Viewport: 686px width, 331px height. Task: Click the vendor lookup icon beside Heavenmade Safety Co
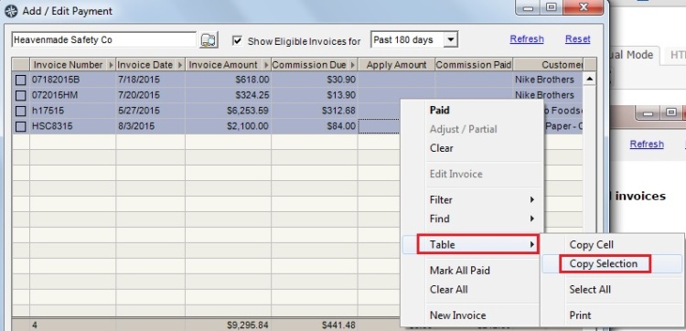[x=209, y=40]
